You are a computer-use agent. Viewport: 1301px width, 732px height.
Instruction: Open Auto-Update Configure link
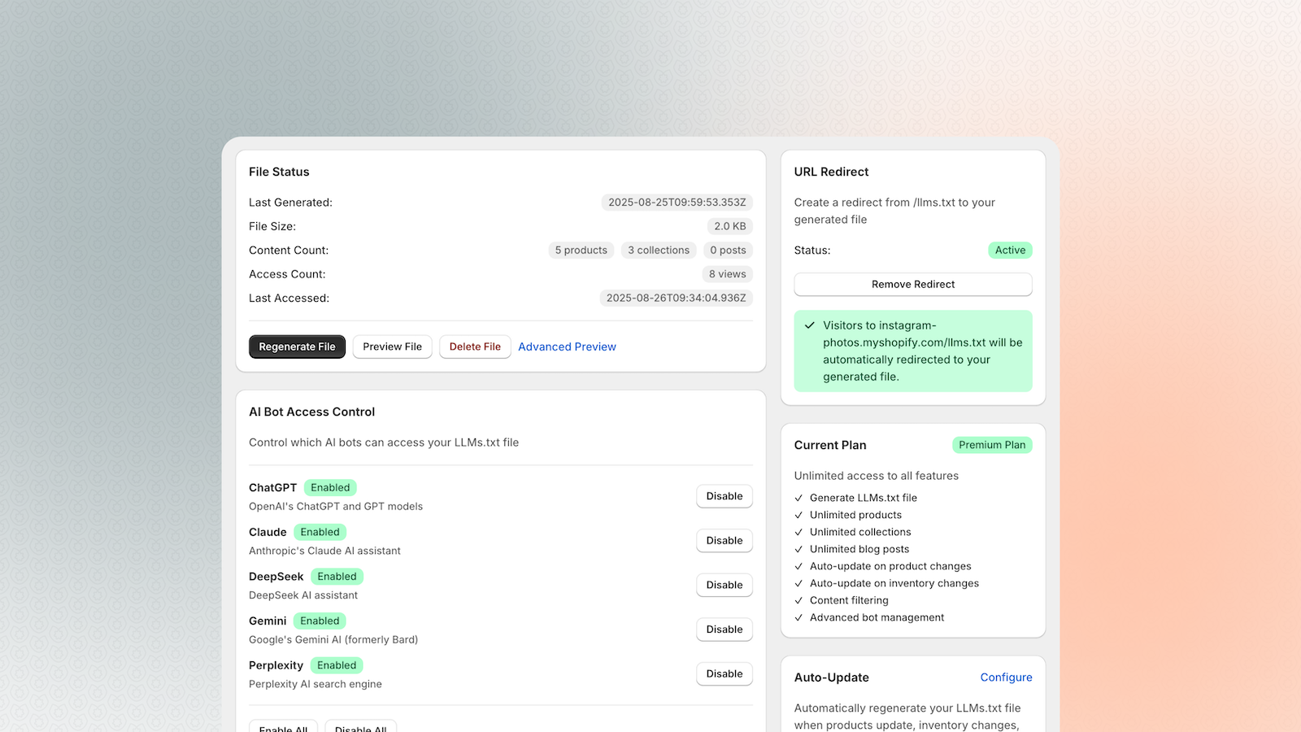1006,678
